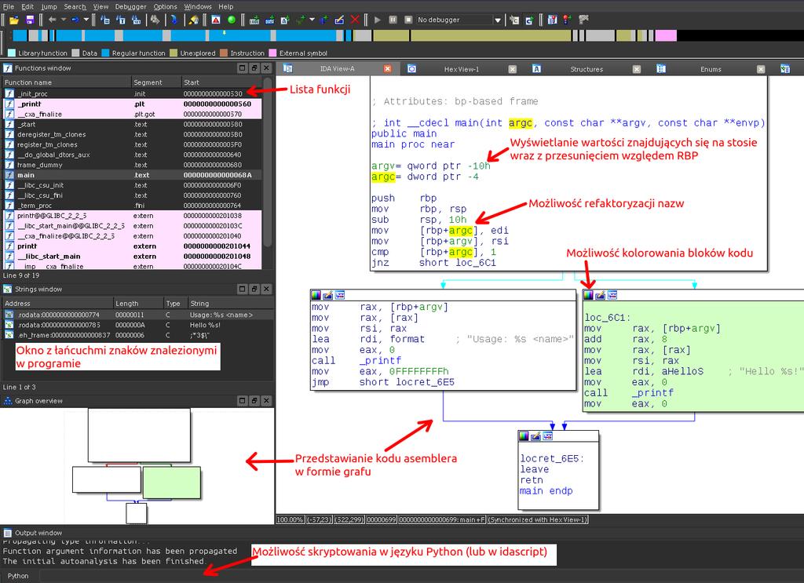Image resolution: width=804 pixels, height=583 pixels.
Task: Click the group-nodes icon on the locret_6E5 block
Action: pos(547,436)
